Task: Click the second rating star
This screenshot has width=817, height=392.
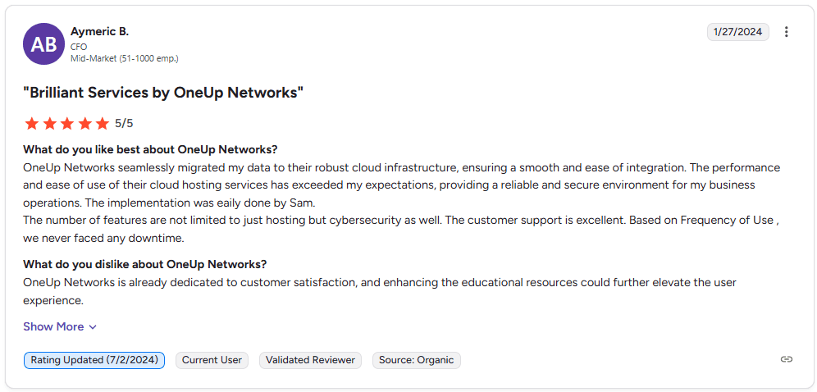Action: click(49, 124)
